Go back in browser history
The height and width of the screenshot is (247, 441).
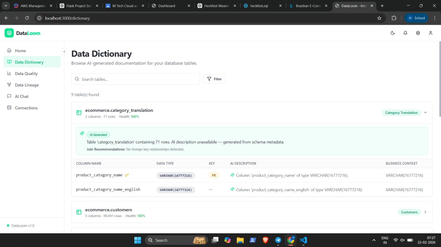click(x=6, y=18)
